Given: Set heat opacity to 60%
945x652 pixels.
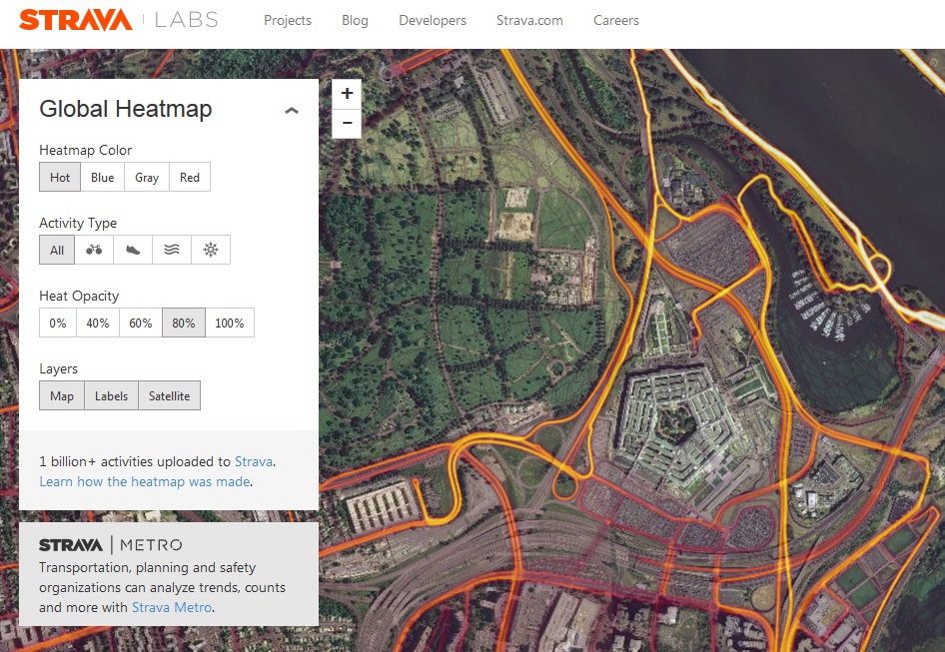Looking at the screenshot, I should pos(141,323).
